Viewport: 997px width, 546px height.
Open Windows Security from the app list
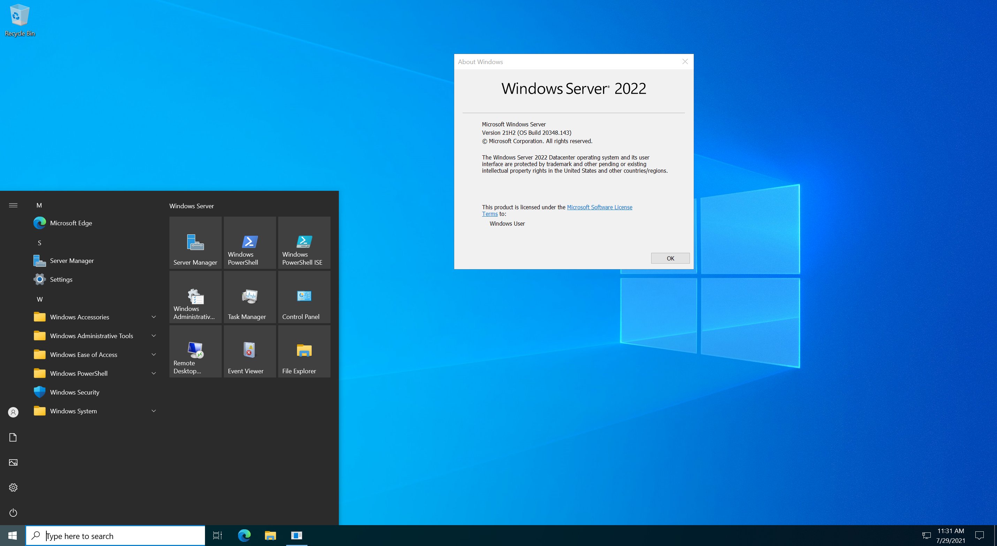click(74, 392)
